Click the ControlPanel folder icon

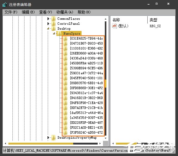pyautogui.click(x=53, y=24)
